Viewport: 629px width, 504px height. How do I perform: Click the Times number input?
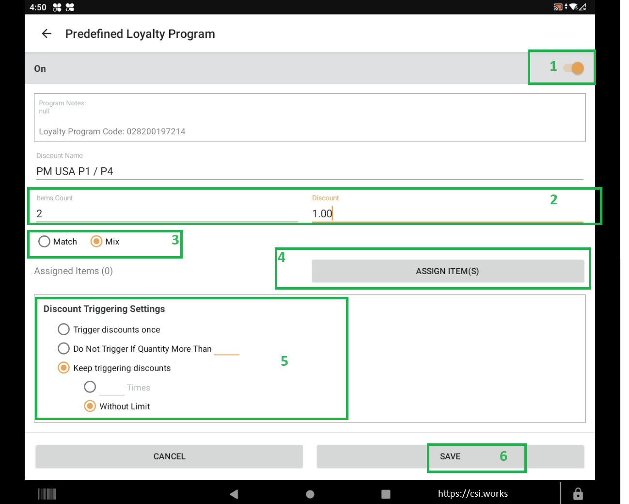coord(112,389)
